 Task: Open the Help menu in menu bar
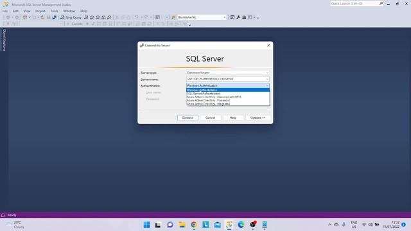click(x=83, y=11)
